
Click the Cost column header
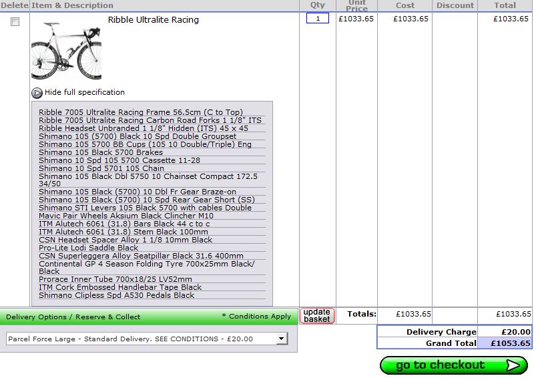(x=405, y=5)
